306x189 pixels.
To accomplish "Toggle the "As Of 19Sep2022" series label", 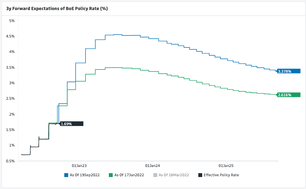I will tap(84, 175).
